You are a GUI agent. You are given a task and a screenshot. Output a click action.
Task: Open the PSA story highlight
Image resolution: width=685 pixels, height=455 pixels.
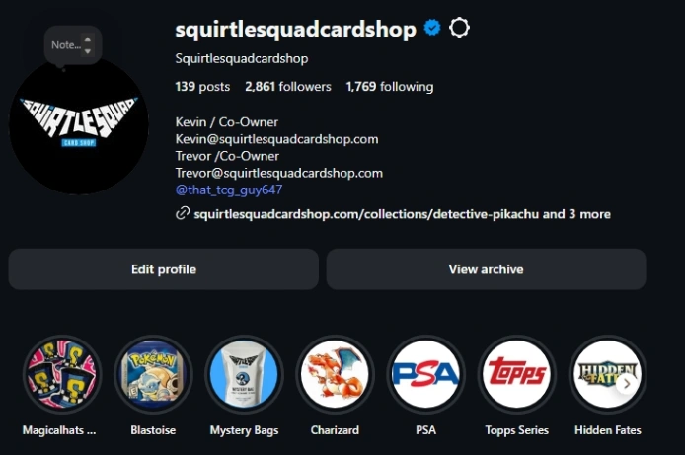click(425, 374)
